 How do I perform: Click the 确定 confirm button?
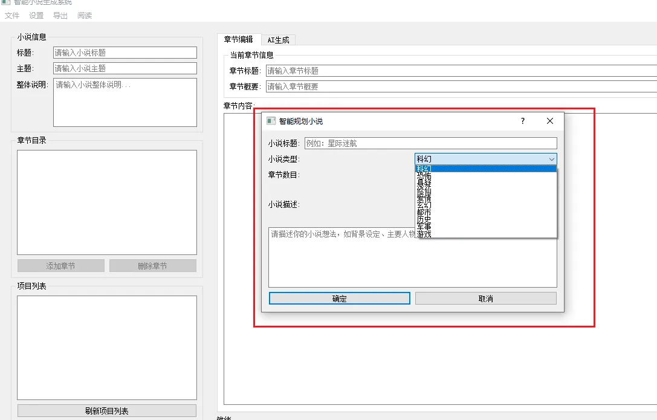(339, 298)
